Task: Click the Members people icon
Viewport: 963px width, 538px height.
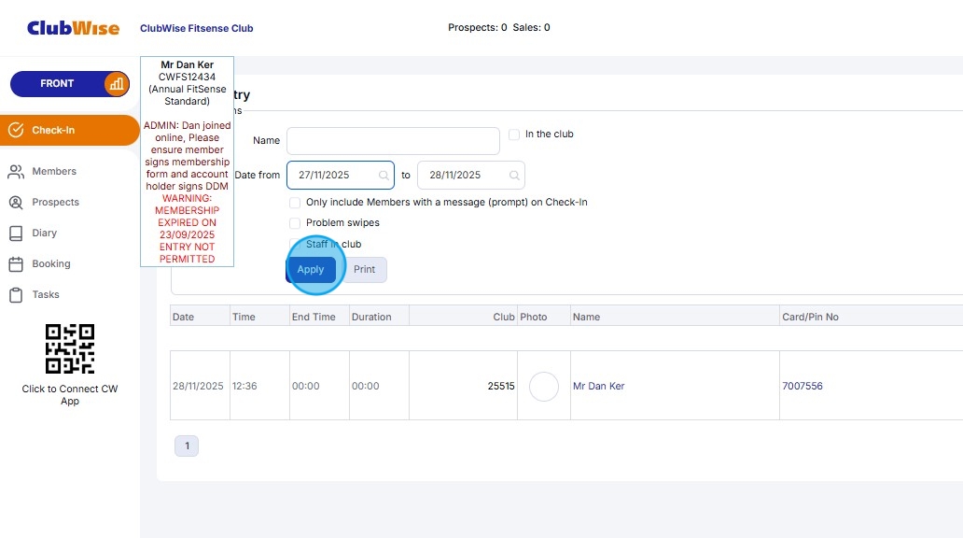Action: [x=16, y=172]
